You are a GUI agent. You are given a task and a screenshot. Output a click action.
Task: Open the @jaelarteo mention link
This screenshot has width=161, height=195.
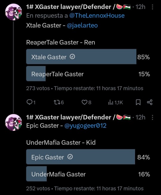point(82,26)
